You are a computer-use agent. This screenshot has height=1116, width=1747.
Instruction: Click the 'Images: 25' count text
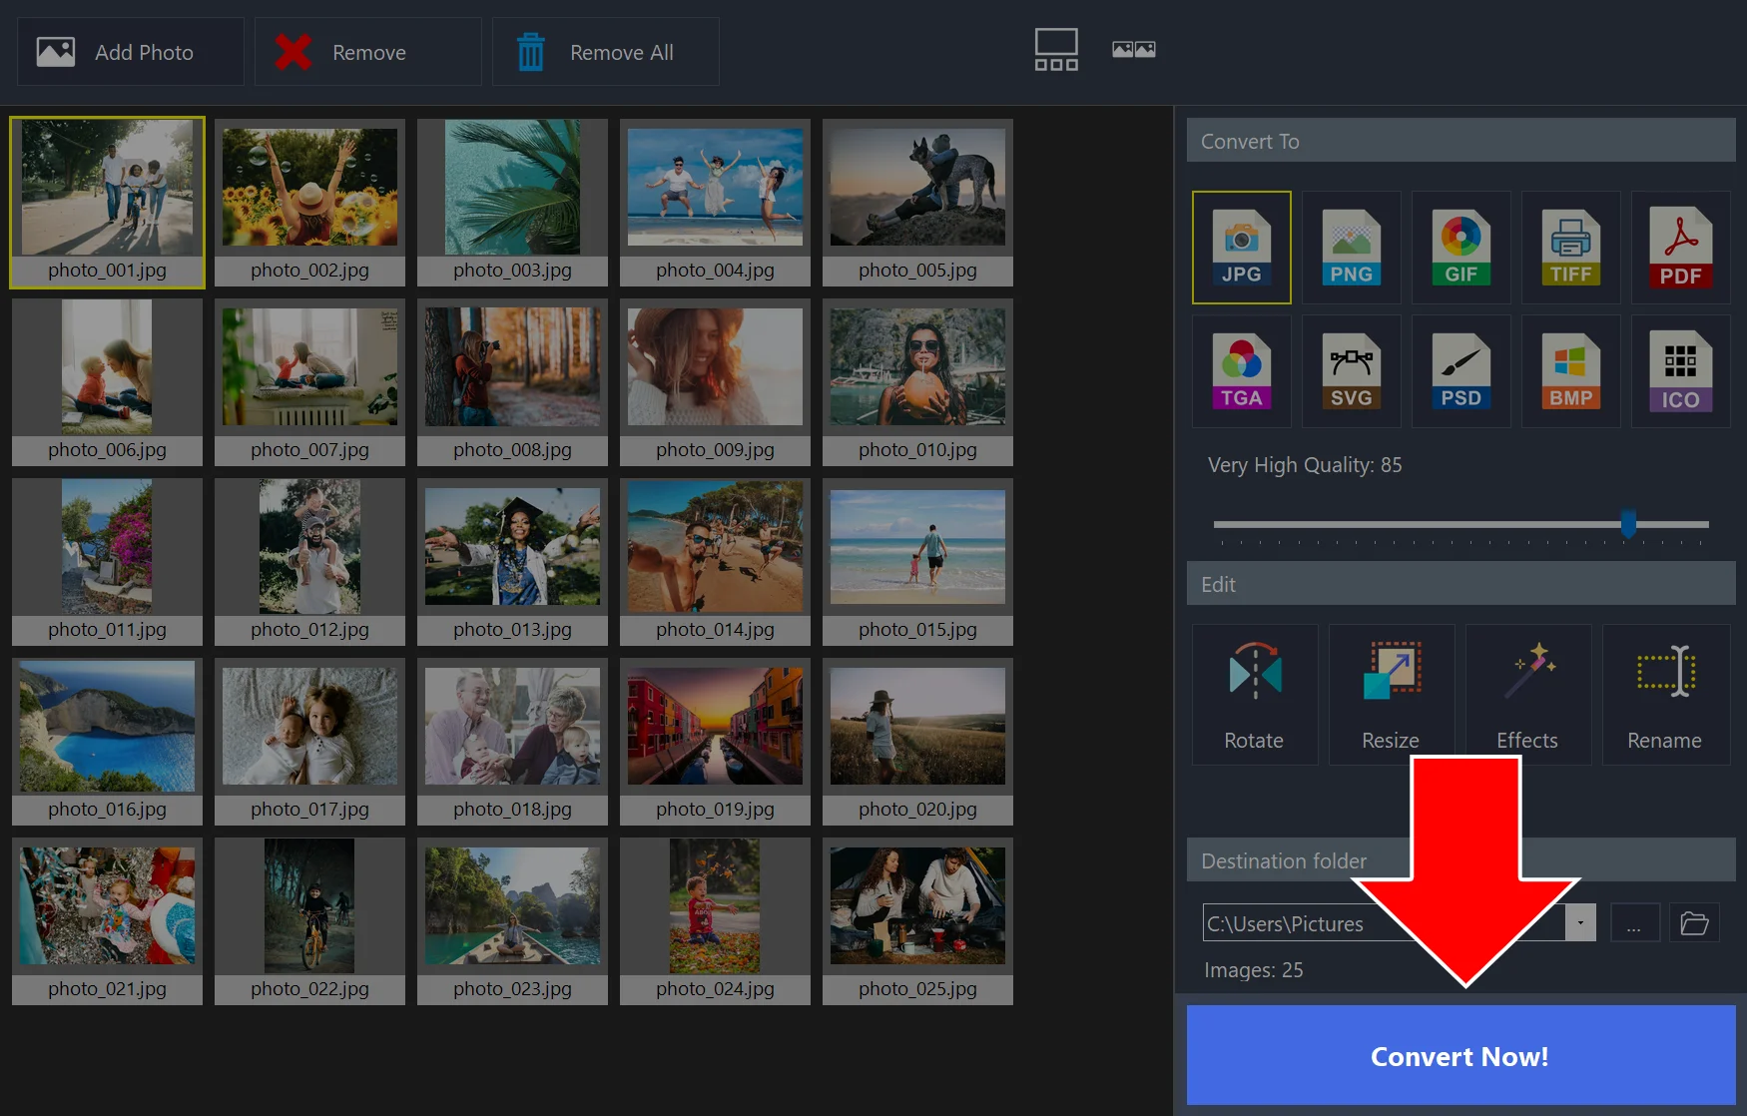[x=1253, y=970]
